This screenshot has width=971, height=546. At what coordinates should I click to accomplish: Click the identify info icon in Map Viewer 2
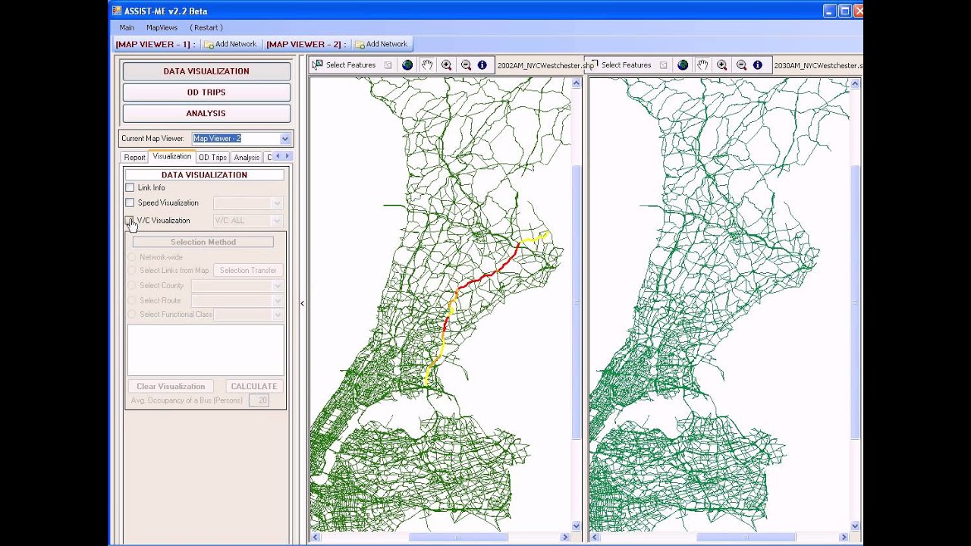pos(758,65)
